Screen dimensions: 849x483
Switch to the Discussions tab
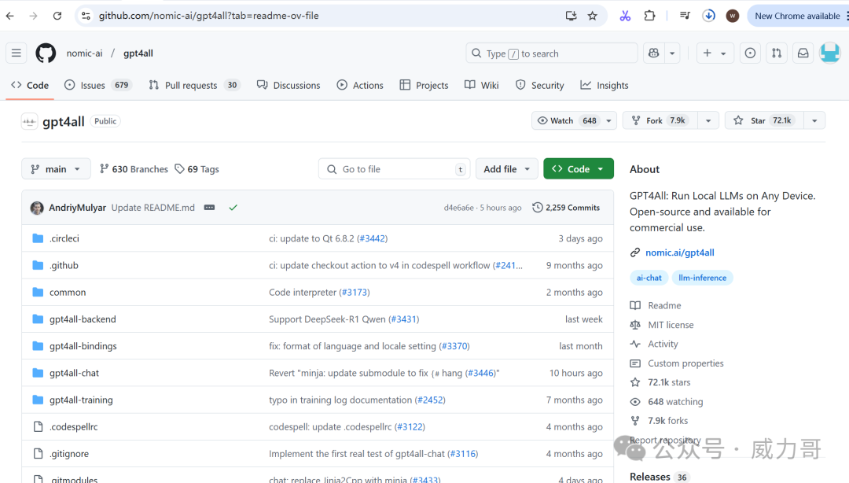pos(289,85)
